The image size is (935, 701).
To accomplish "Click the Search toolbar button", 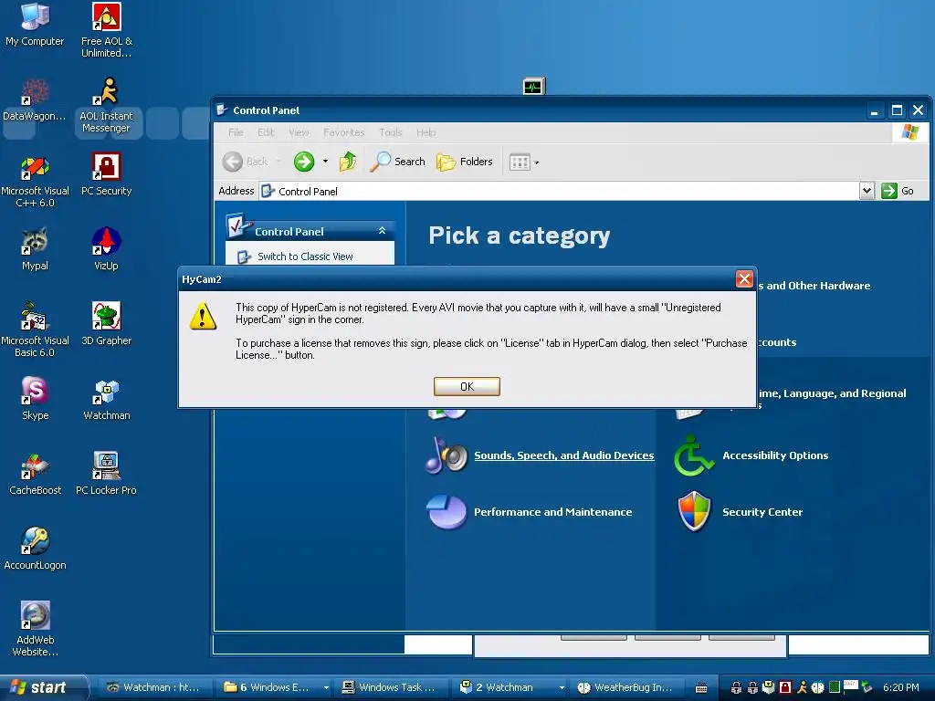I will pos(398,162).
